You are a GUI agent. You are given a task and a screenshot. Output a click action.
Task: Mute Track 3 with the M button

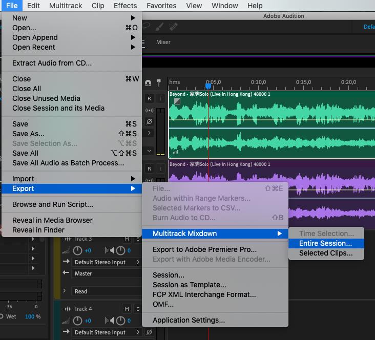[127, 239]
